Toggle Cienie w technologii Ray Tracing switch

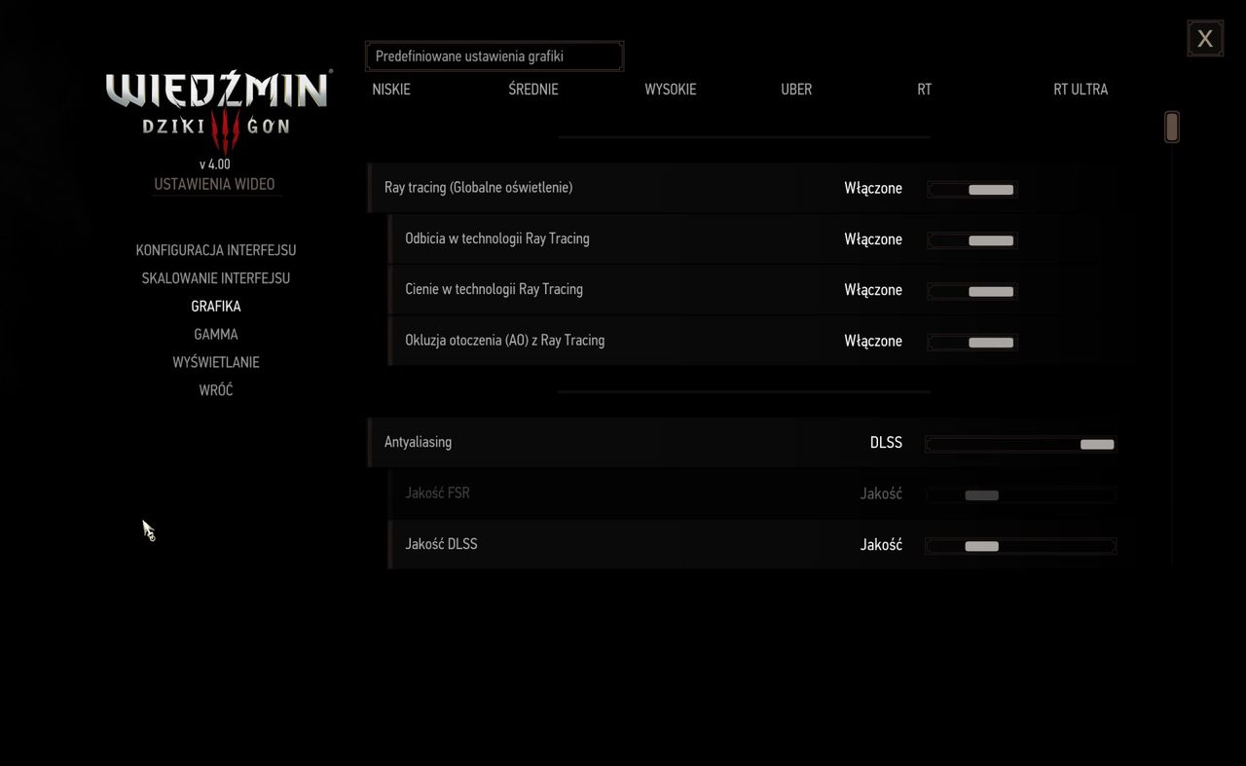point(972,290)
